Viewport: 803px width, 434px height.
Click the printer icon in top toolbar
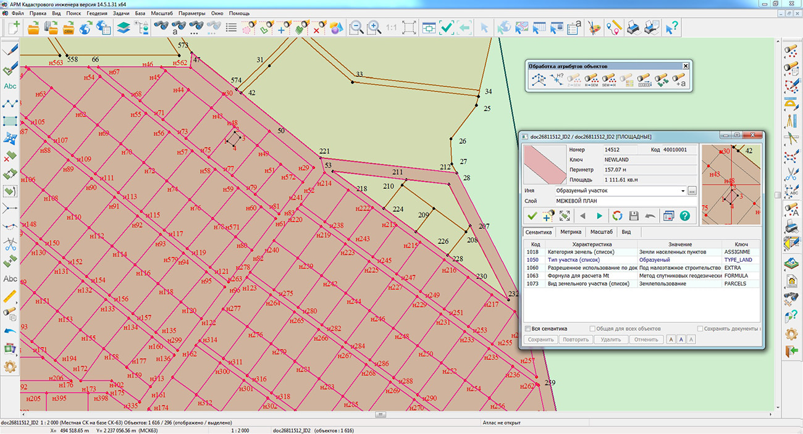click(633, 27)
